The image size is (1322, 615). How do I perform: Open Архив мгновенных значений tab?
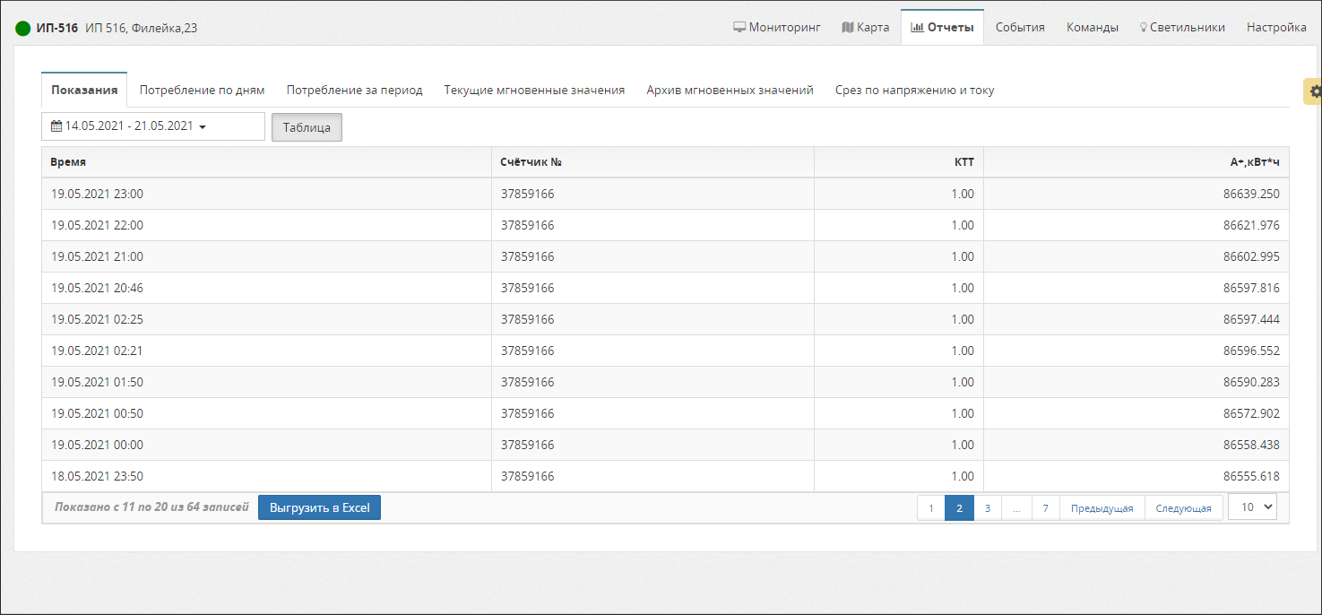pos(730,91)
